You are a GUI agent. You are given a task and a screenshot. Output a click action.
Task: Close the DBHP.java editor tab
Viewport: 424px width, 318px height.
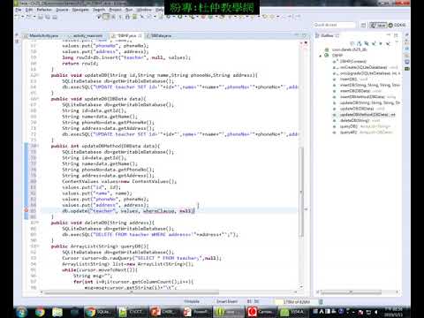click(140, 35)
